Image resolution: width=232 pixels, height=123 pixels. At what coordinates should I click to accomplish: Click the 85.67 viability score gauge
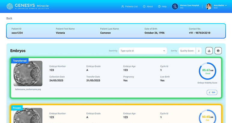click(207, 71)
